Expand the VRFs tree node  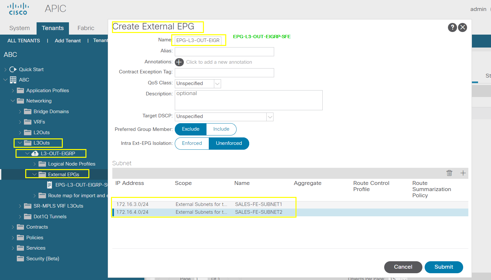[20, 122]
